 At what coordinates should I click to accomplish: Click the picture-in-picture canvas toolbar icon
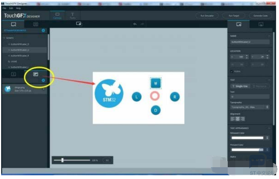click(x=79, y=24)
